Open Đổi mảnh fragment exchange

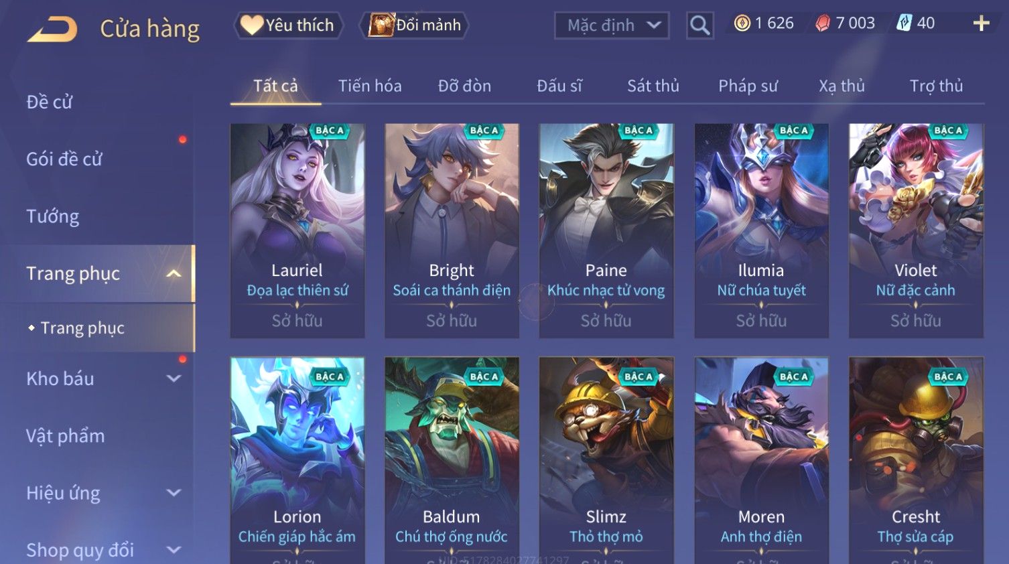click(415, 25)
